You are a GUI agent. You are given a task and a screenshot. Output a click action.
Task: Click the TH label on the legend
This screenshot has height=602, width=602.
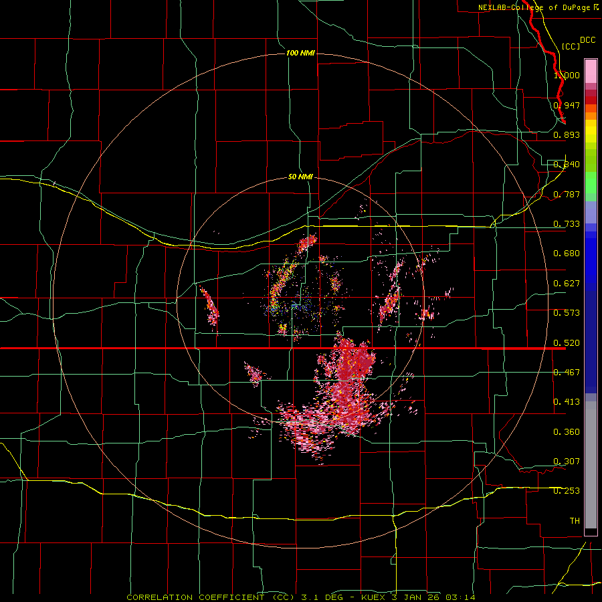pyautogui.click(x=575, y=521)
